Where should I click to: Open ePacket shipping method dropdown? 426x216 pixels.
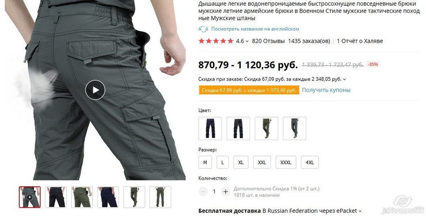(360, 211)
